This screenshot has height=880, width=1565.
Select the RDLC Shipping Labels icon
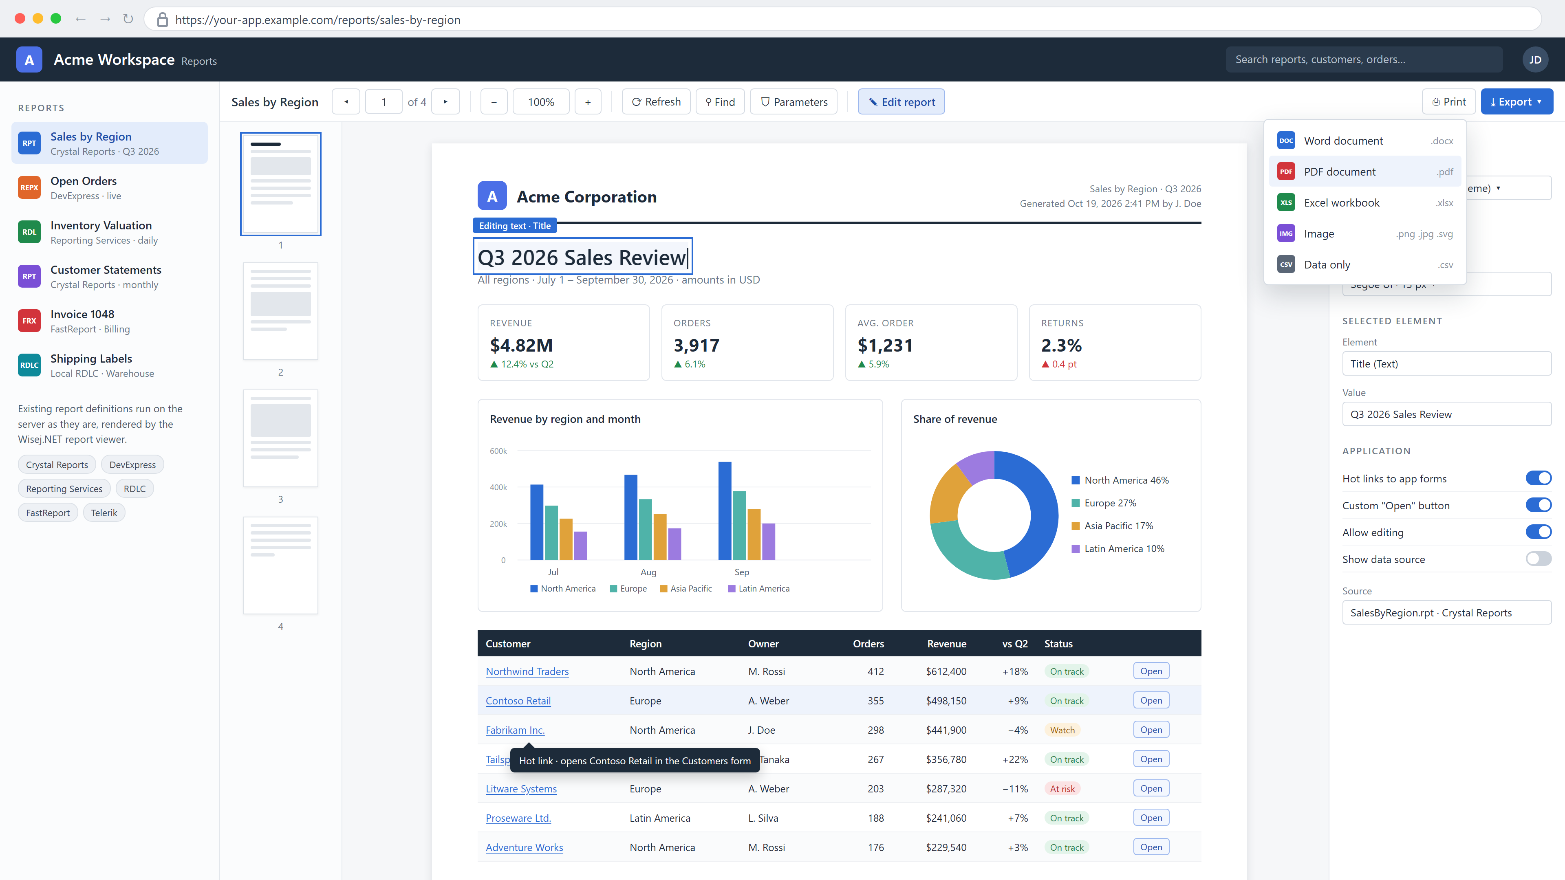(x=29, y=365)
